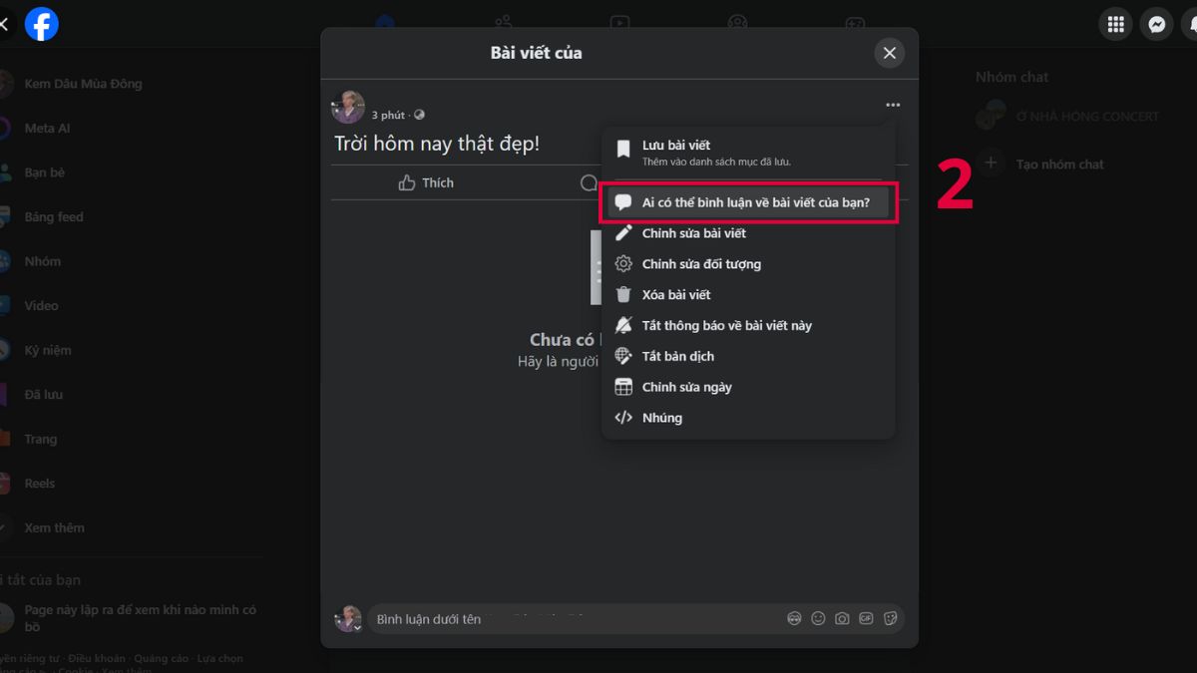Open the Messenger icon

1157,24
